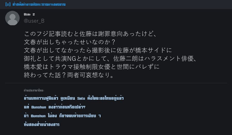The image size is (232, 135).
Task: Click the line 文春が出しちゃったせいなのか？
Action: coord(70,42)
